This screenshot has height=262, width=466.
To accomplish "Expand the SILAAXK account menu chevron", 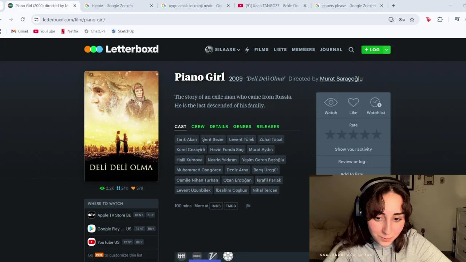I will point(238,50).
